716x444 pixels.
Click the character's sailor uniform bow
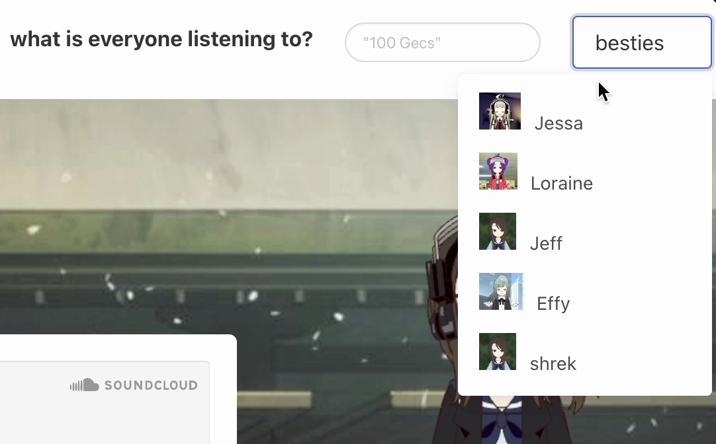[x=501, y=422]
